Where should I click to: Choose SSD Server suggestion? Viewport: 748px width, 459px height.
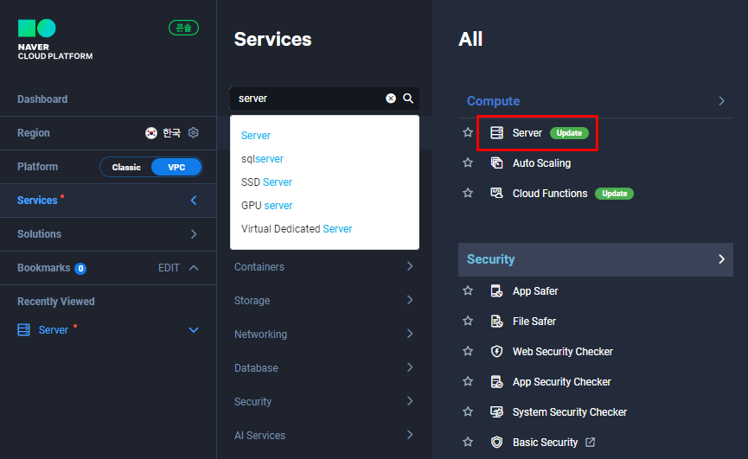point(266,182)
